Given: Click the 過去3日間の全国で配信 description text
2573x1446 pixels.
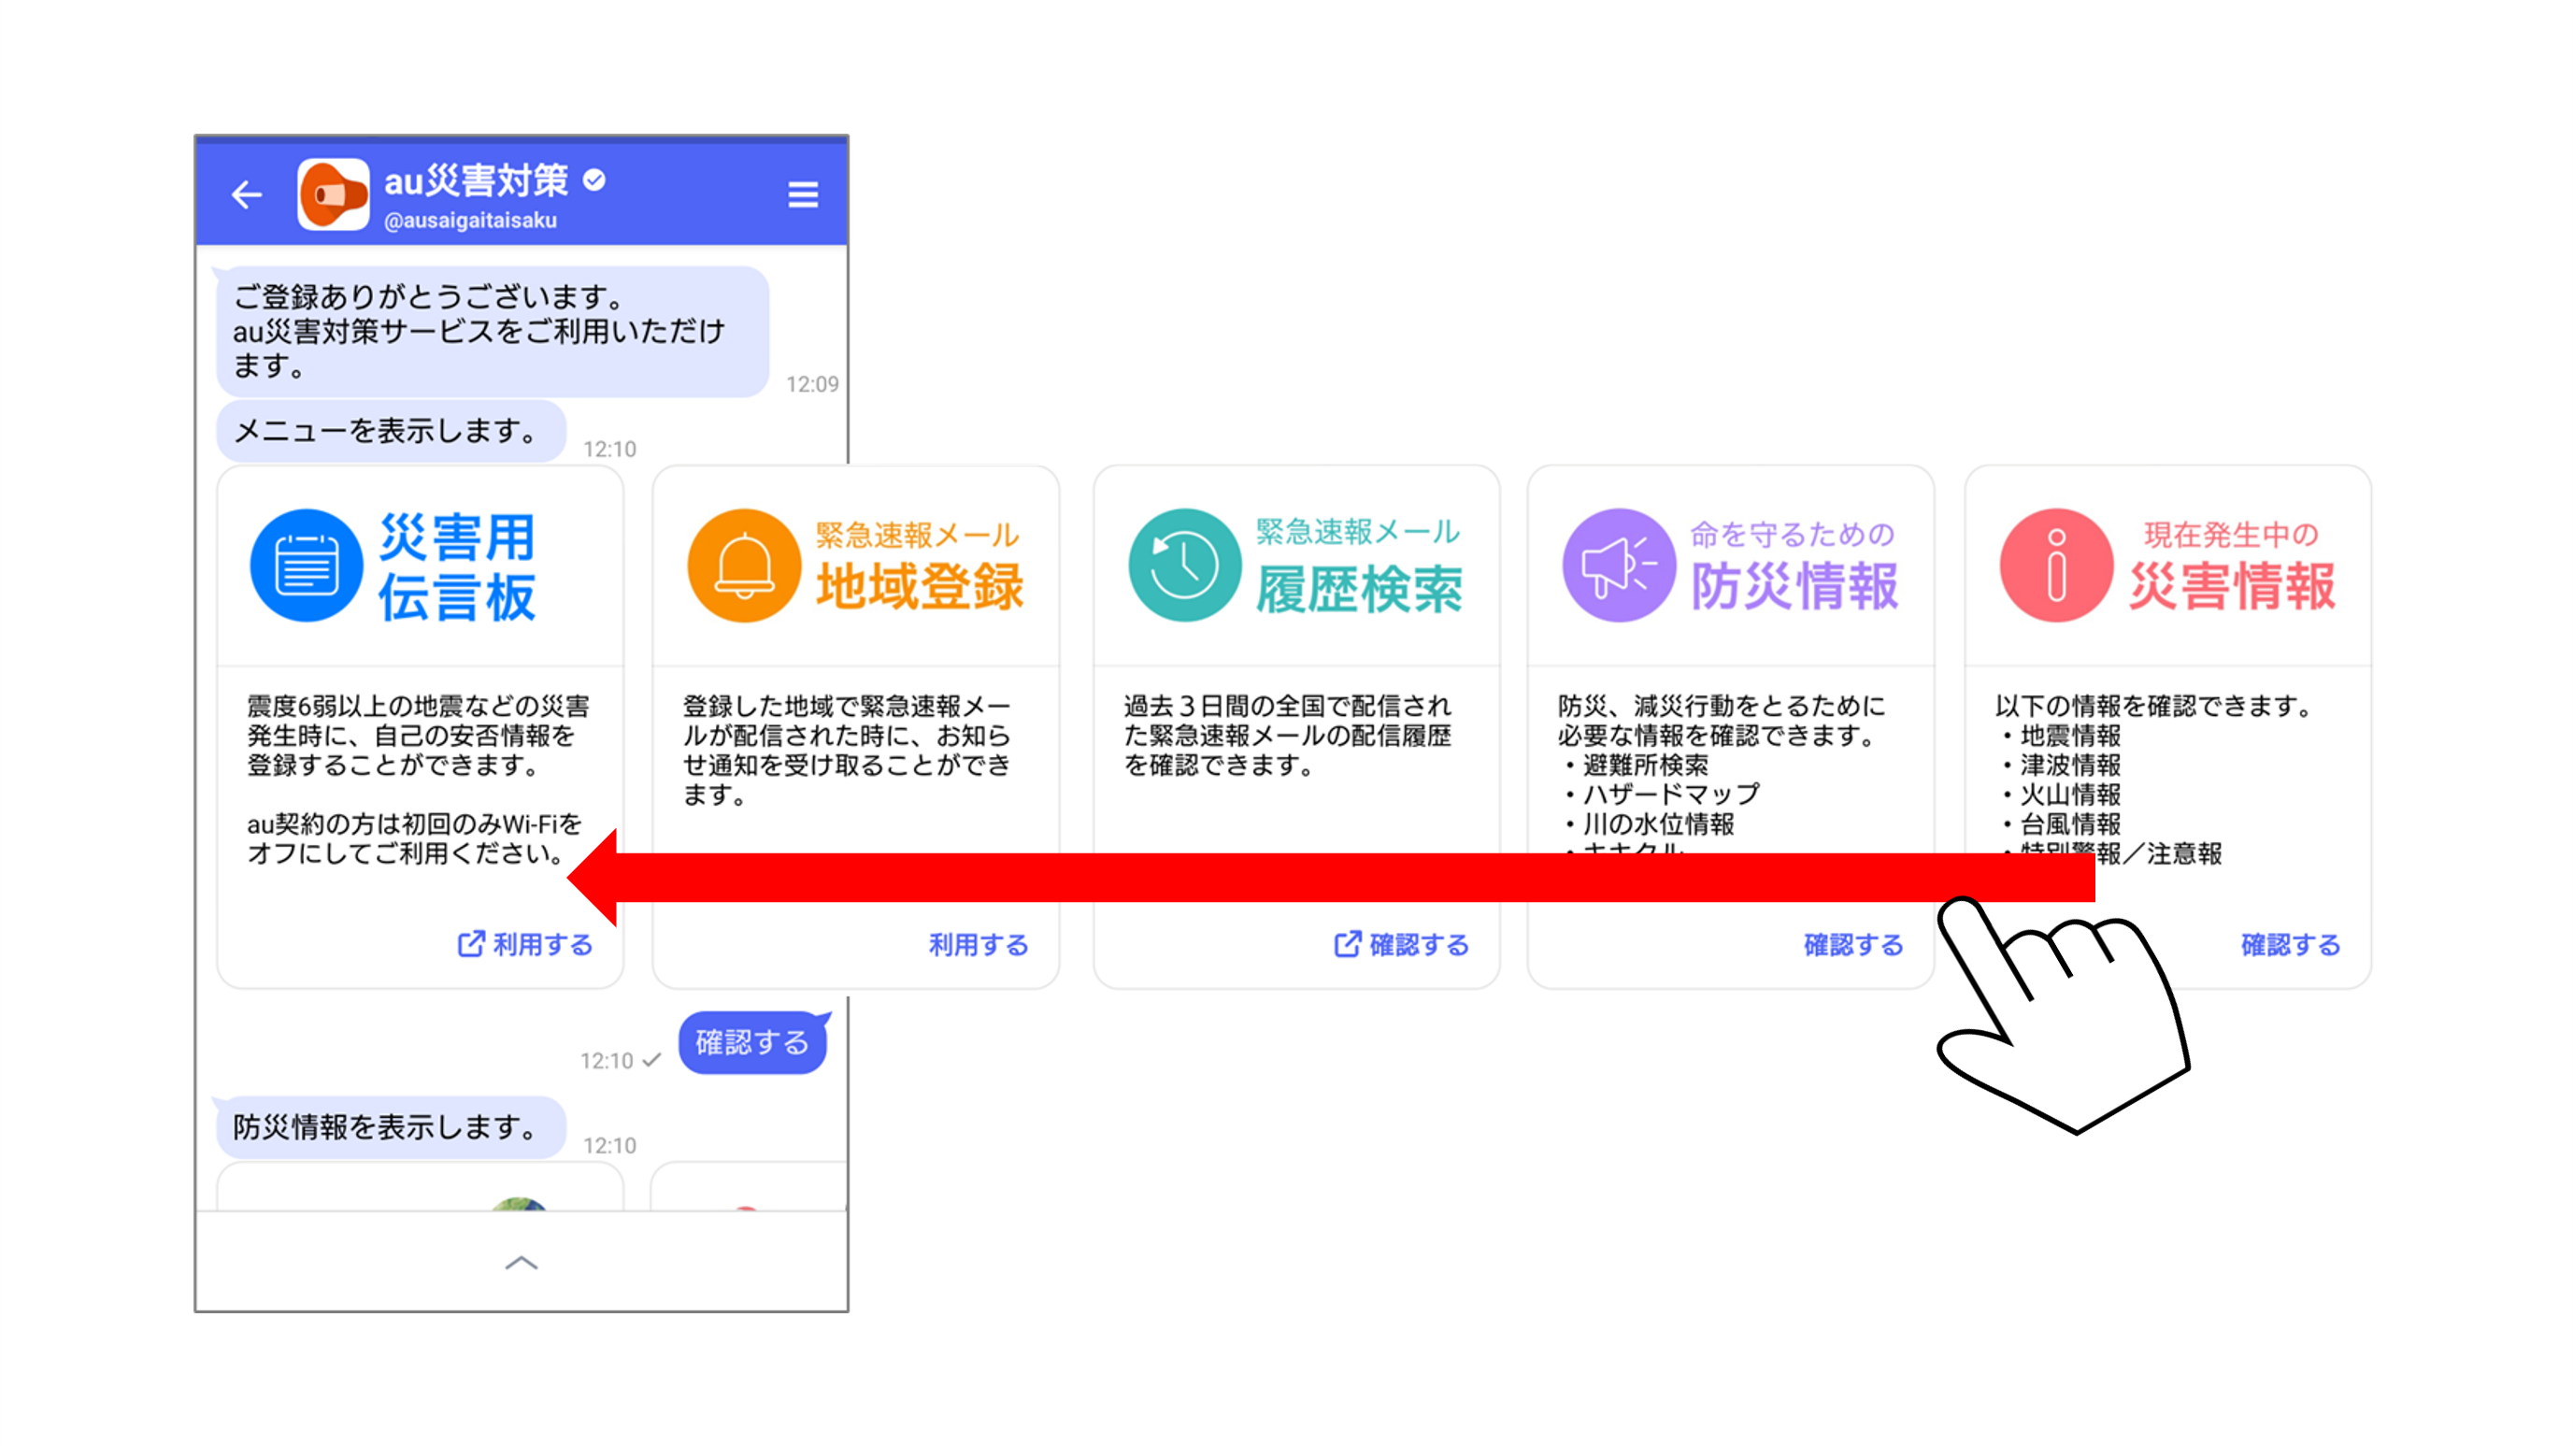Looking at the screenshot, I should click(1286, 736).
